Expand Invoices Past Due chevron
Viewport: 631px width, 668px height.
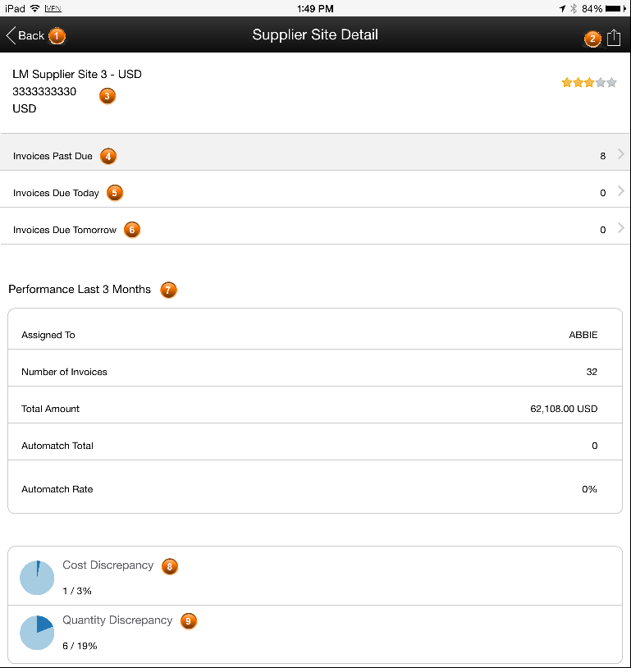(x=621, y=154)
